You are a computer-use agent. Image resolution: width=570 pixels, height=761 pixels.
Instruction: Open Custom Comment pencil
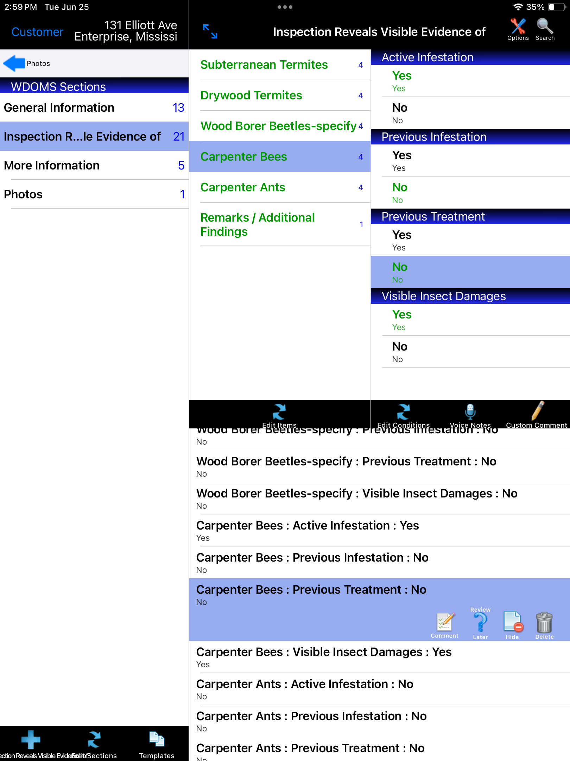tap(536, 416)
